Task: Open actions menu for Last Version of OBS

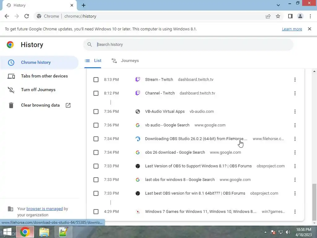Action: coord(295,166)
